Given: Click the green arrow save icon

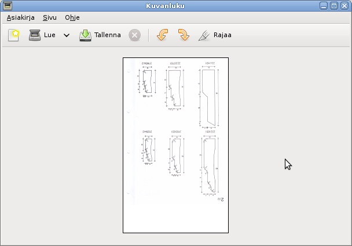Looking at the screenshot, I should [x=85, y=35].
